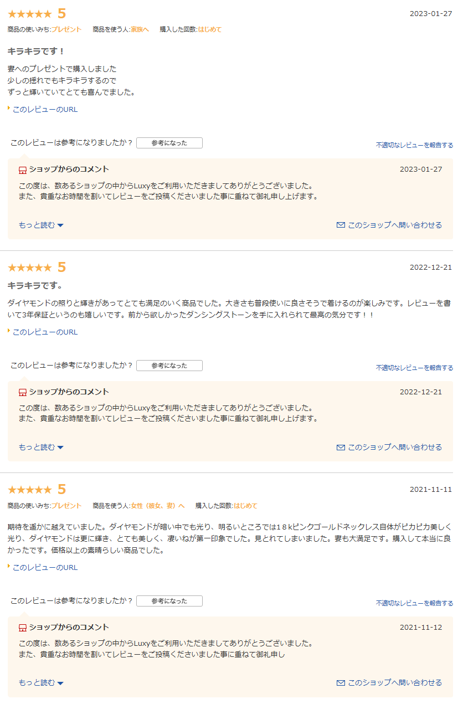Expand もっと読む in 2022-12-21 shop comment
Viewport: 458px width, 704px height.
41,447
